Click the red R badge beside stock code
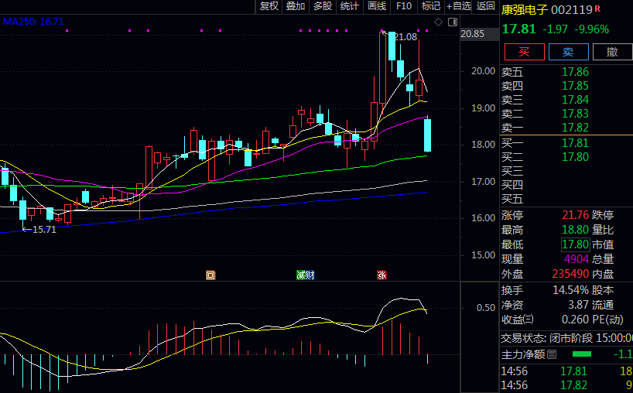Viewport: 633px width, 393px height. click(x=597, y=9)
